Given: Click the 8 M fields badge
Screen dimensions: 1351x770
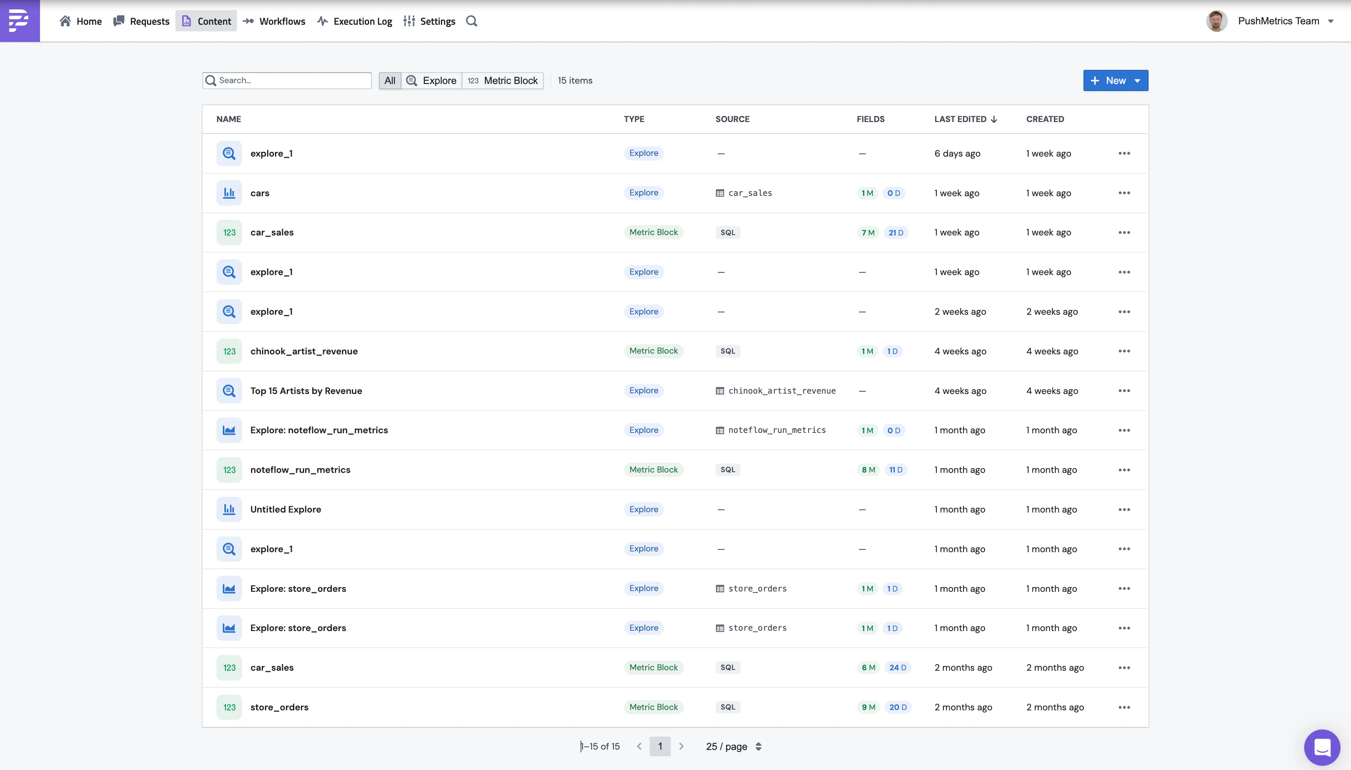Looking at the screenshot, I should click(868, 470).
